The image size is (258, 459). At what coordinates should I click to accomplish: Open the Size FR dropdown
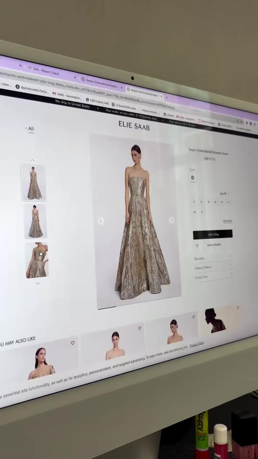(224, 194)
